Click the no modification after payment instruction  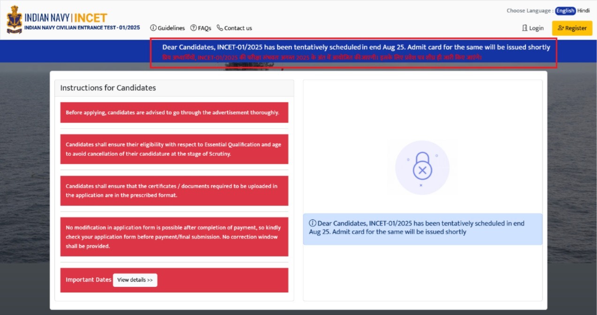(x=174, y=237)
